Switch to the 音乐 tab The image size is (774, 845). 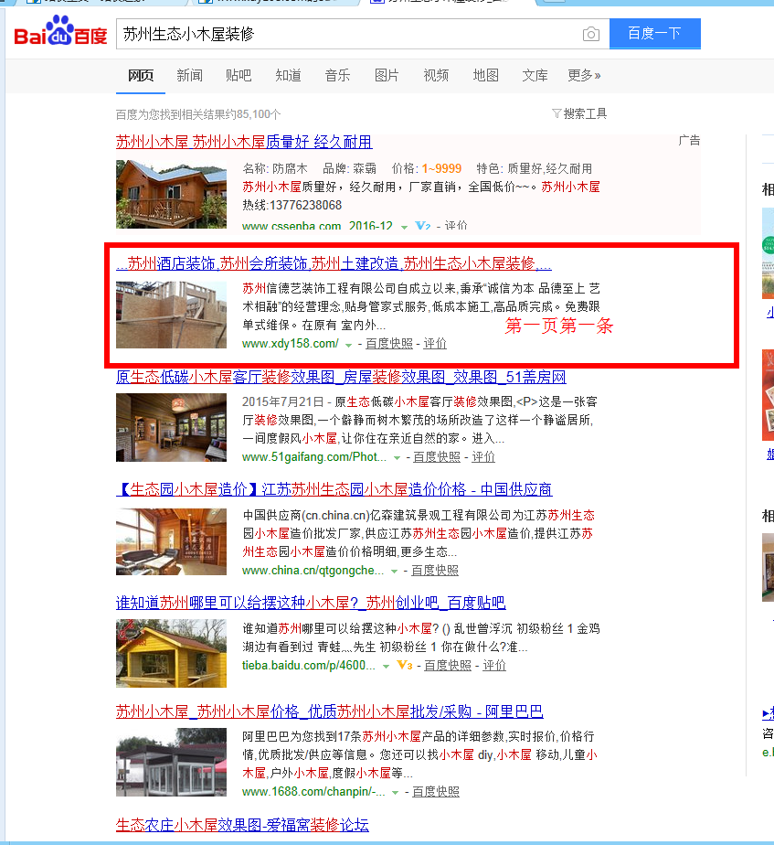[x=338, y=75]
